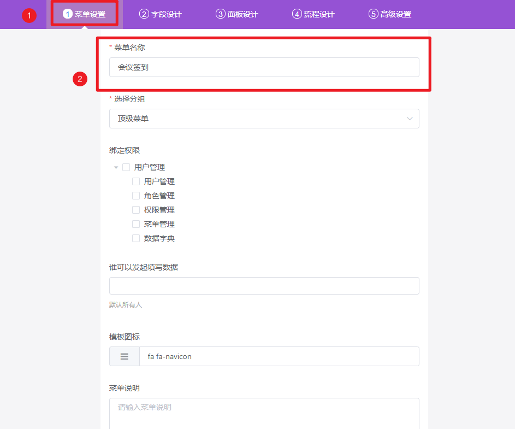Tick the 角色管理 checkbox
The width and height of the screenshot is (515, 429).
[x=136, y=196]
